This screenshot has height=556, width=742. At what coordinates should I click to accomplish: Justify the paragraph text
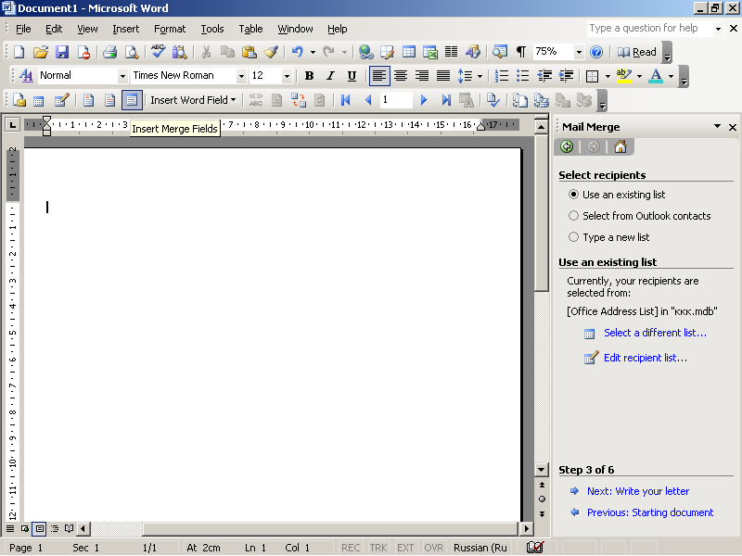coord(443,76)
